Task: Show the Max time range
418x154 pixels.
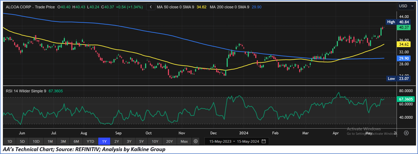Action: (184, 141)
